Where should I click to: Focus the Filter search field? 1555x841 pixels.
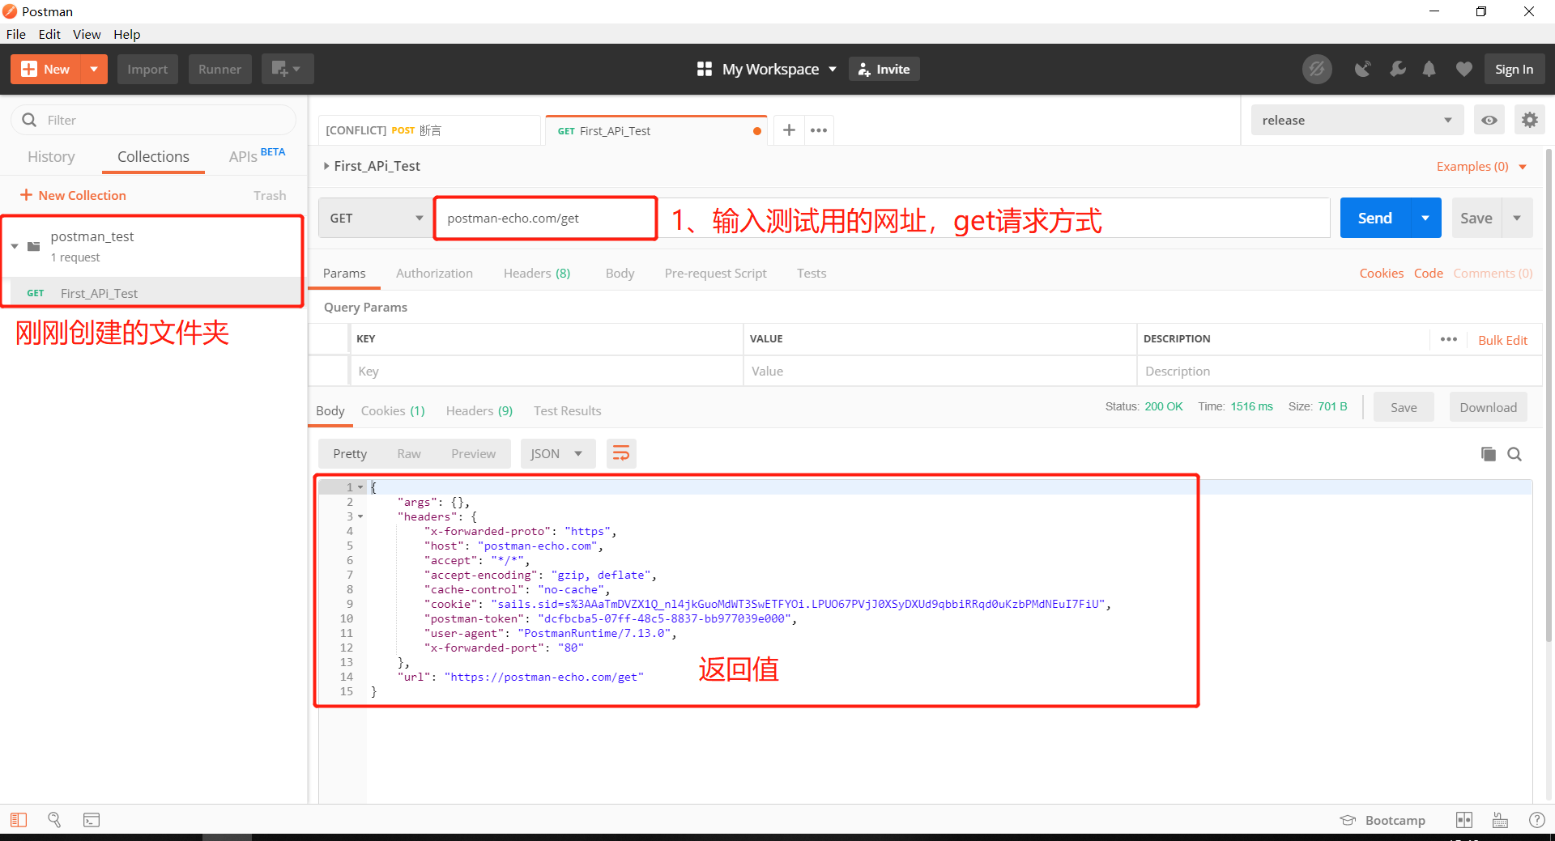click(x=154, y=120)
